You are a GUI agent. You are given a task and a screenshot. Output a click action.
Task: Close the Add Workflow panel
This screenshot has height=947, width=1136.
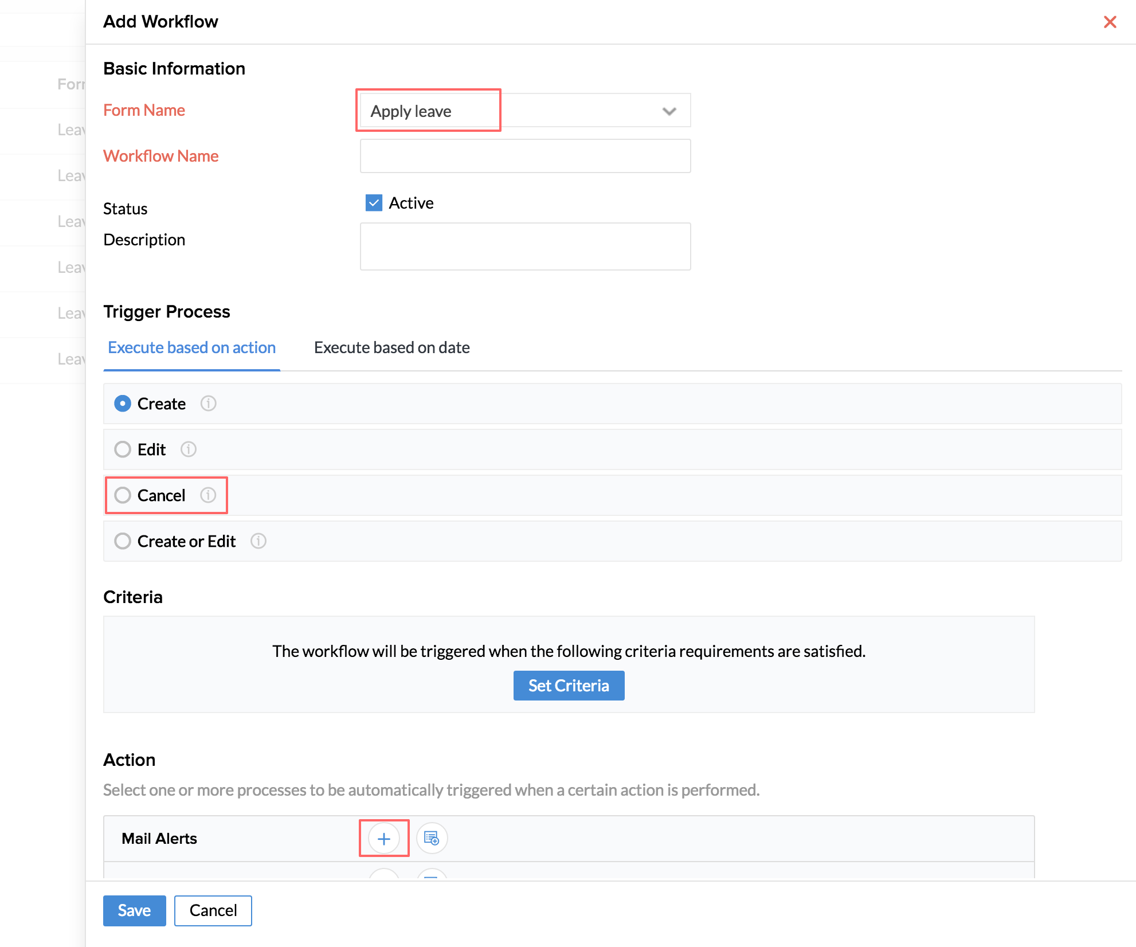tap(1110, 22)
